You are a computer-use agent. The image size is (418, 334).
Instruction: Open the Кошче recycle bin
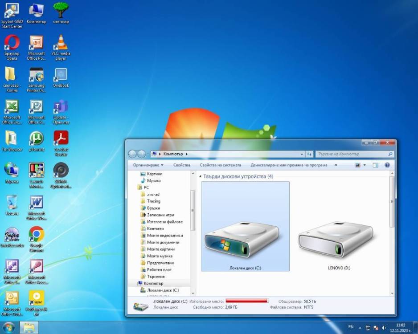[12, 205]
